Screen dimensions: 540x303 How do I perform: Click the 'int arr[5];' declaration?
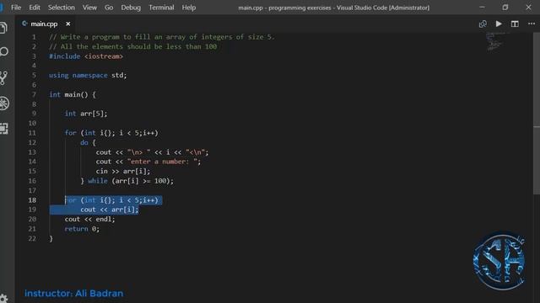pos(86,114)
